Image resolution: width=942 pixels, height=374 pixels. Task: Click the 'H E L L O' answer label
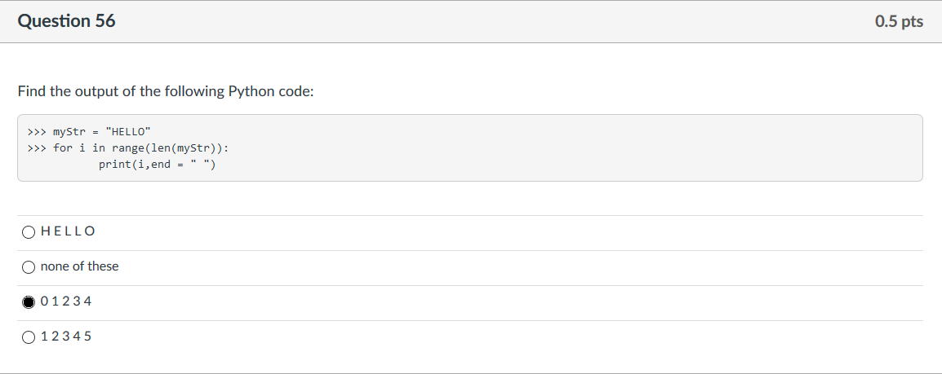point(68,231)
